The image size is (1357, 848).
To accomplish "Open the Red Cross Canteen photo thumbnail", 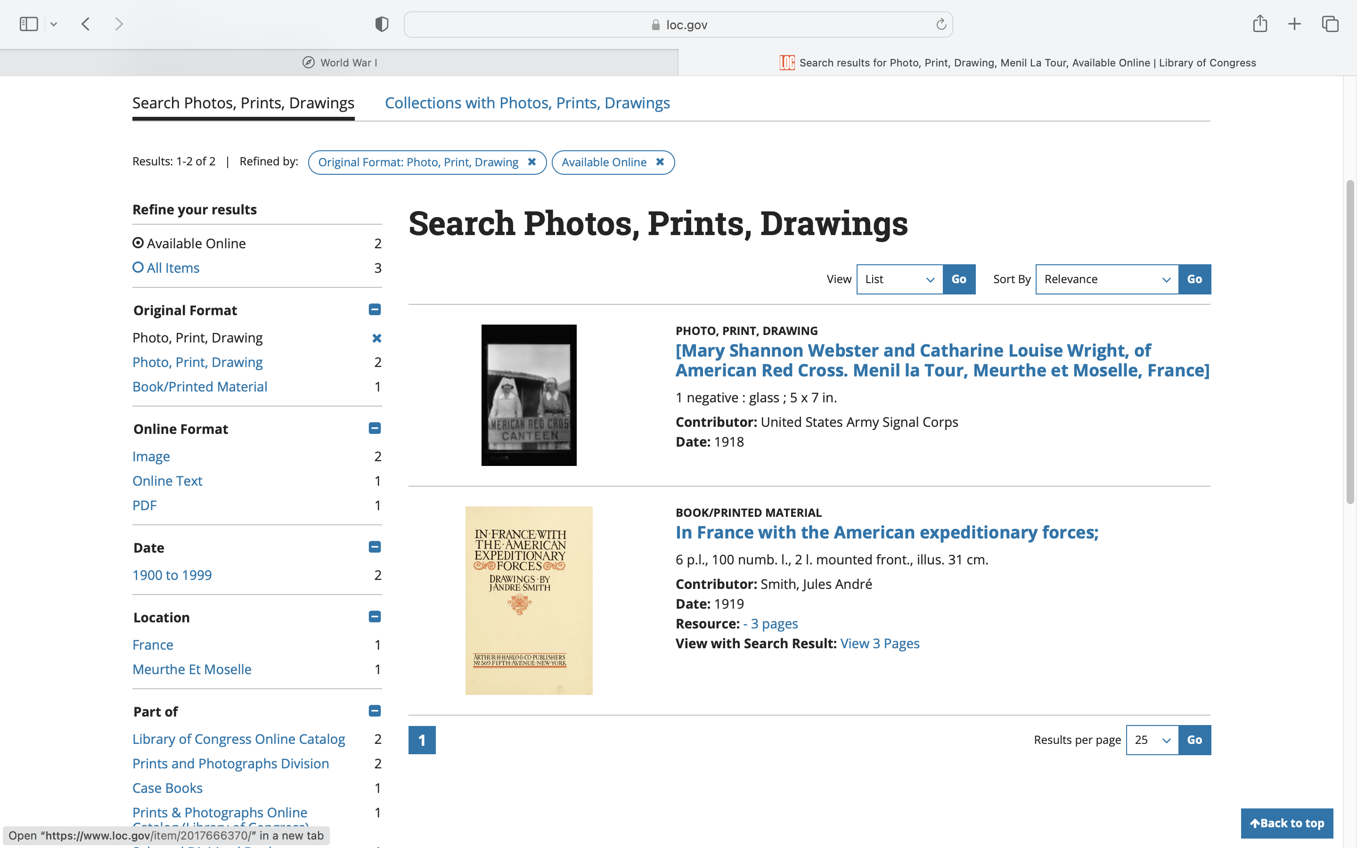I will click(528, 395).
